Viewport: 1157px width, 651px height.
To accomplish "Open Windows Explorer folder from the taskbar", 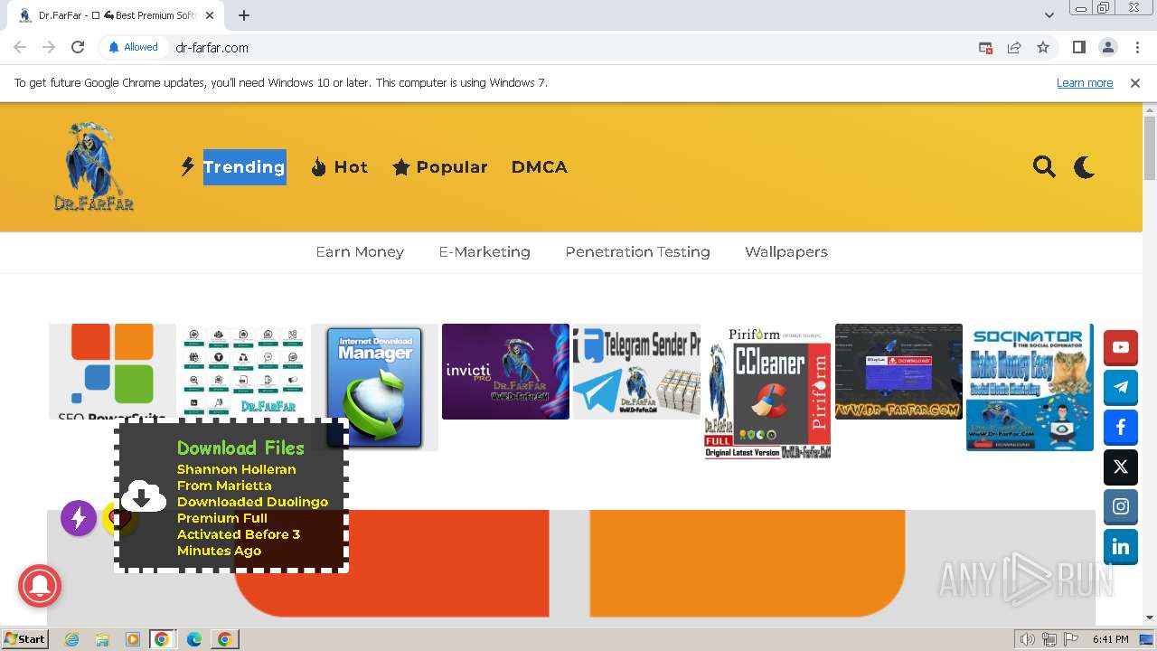I will (102, 639).
